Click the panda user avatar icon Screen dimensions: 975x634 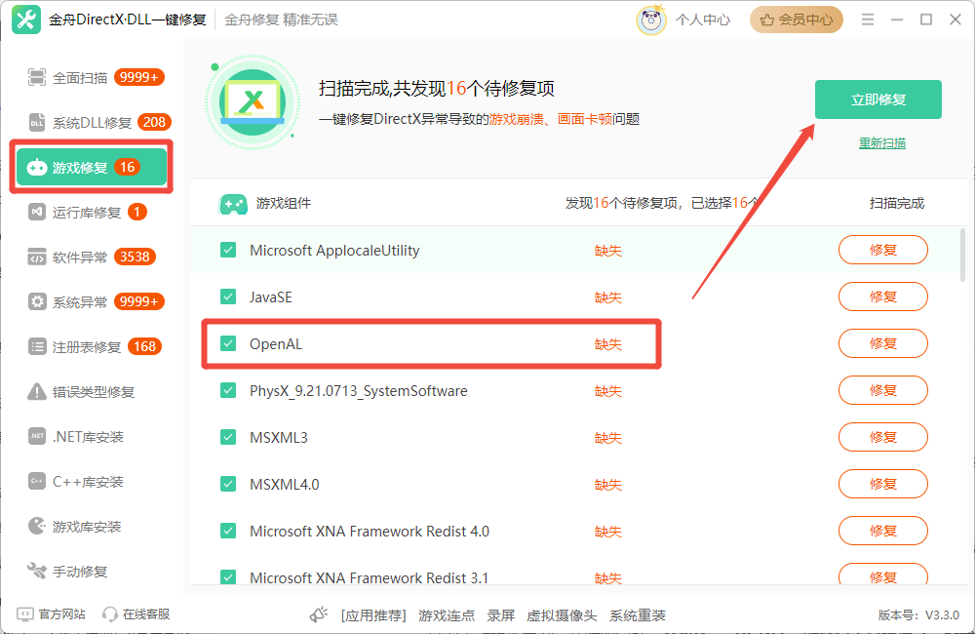pos(651,20)
